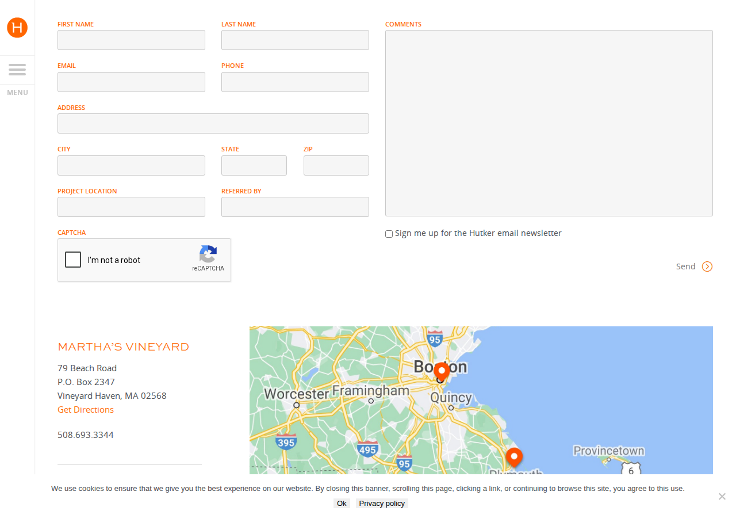Screen dimensions: 736x518
Task: Click the P.O. Box 2347 line
Action: 86,382
